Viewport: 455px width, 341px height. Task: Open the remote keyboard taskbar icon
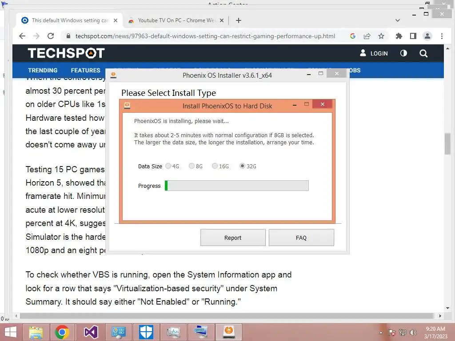click(201, 332)
